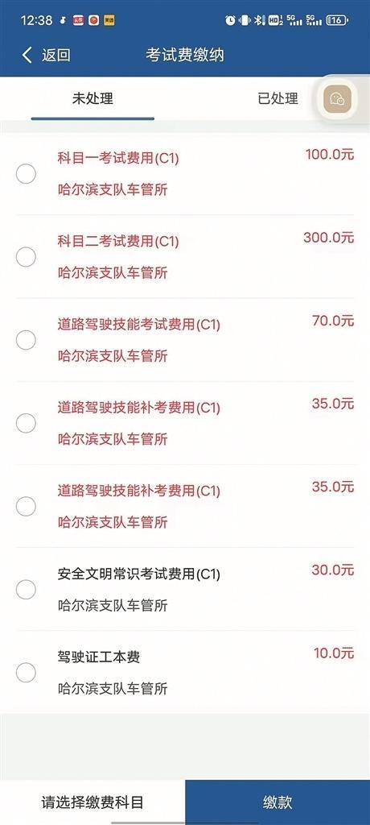Tap the 科目二考试费用(C1) item title
The height and width of the screenshot is (825, 370).
(x=118, y=242)
